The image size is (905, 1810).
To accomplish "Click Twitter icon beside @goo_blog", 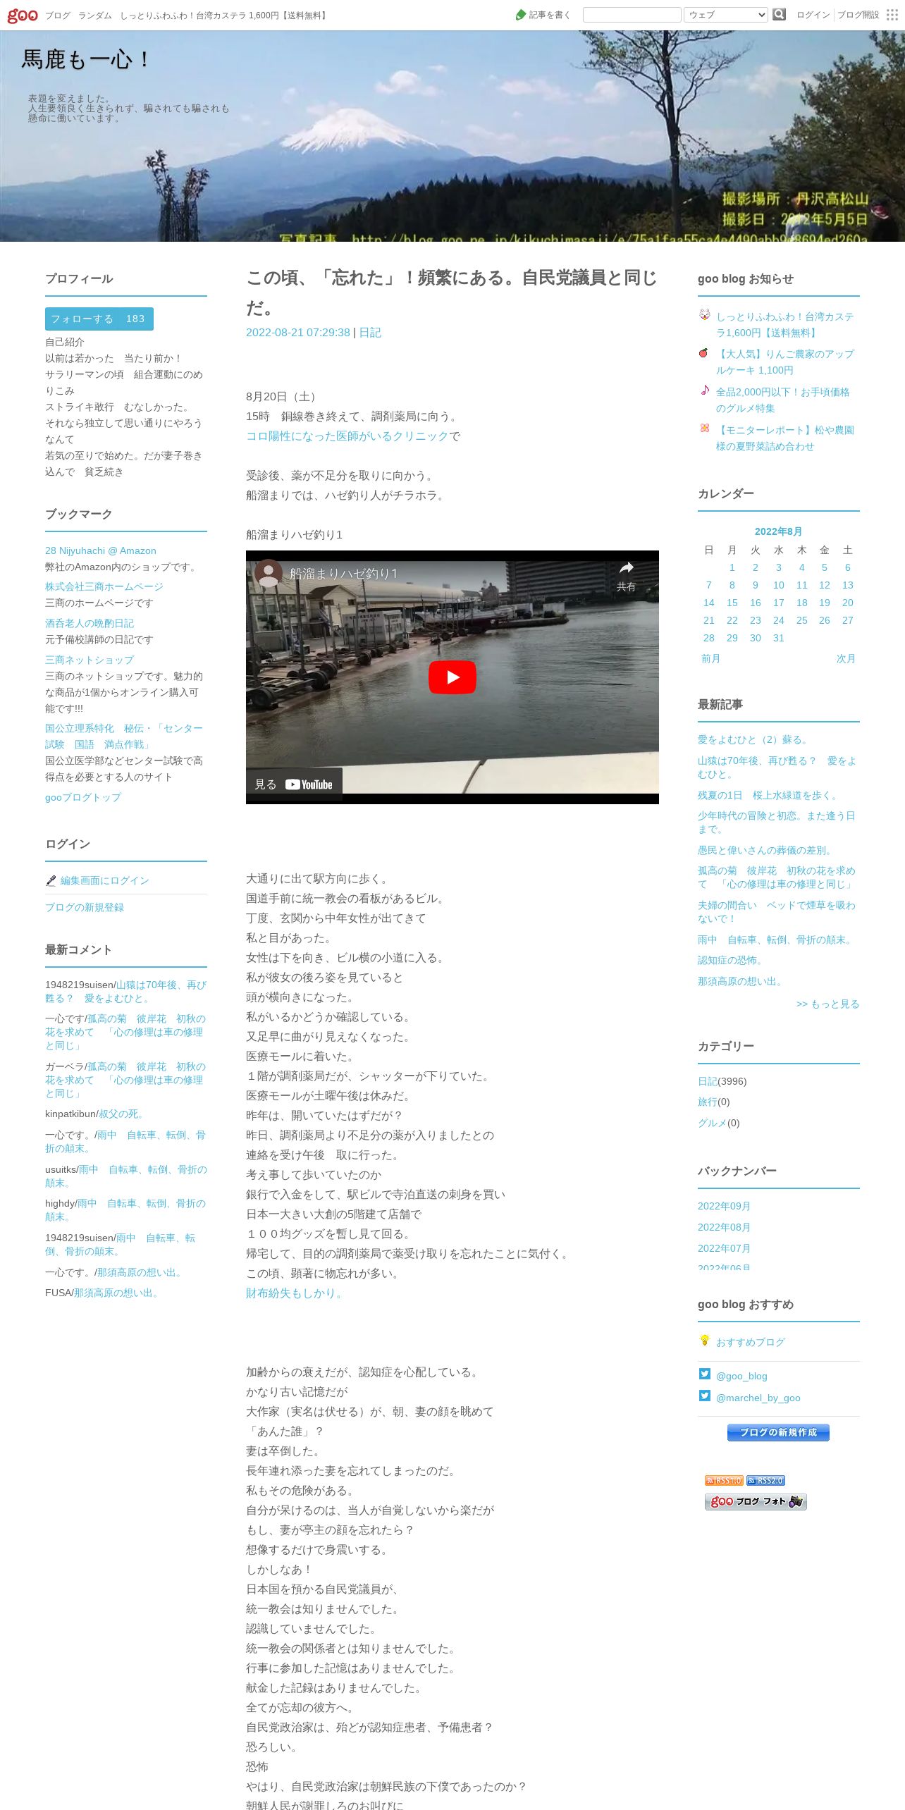I will [705, 1374].
